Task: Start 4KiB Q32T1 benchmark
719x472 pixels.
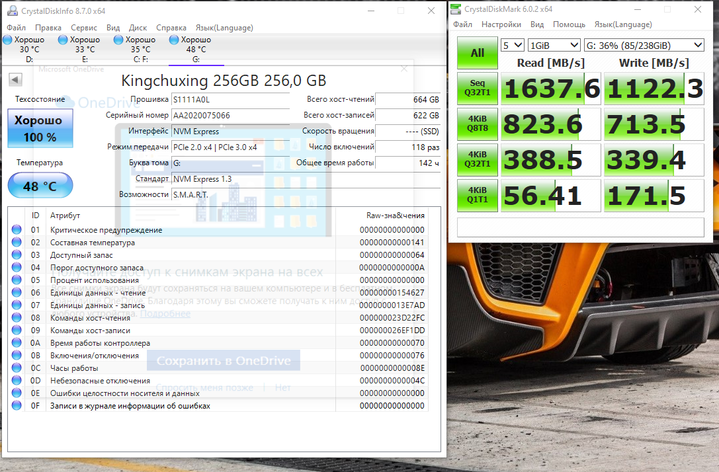Action: tap(478, 159)
